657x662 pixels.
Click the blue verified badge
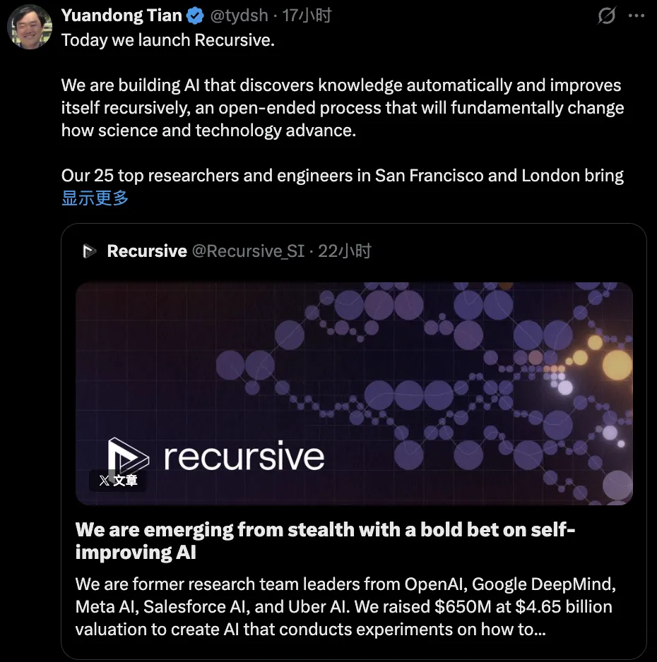[x=195, y=16]
